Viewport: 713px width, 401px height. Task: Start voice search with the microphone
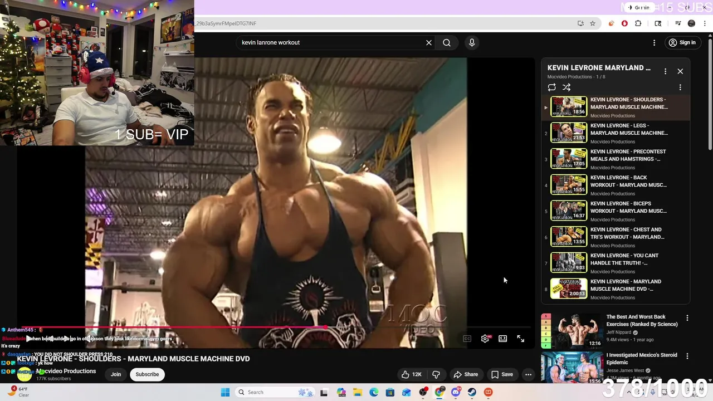pyautogui.click(x=472, y=42)
